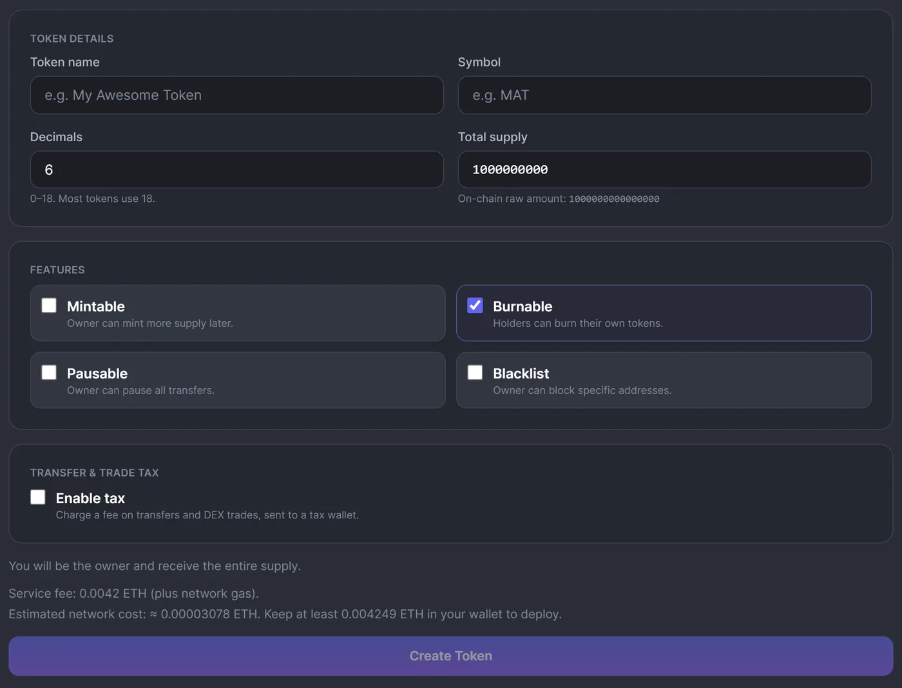Click the on-chain raw amount value

pos(614,199)
